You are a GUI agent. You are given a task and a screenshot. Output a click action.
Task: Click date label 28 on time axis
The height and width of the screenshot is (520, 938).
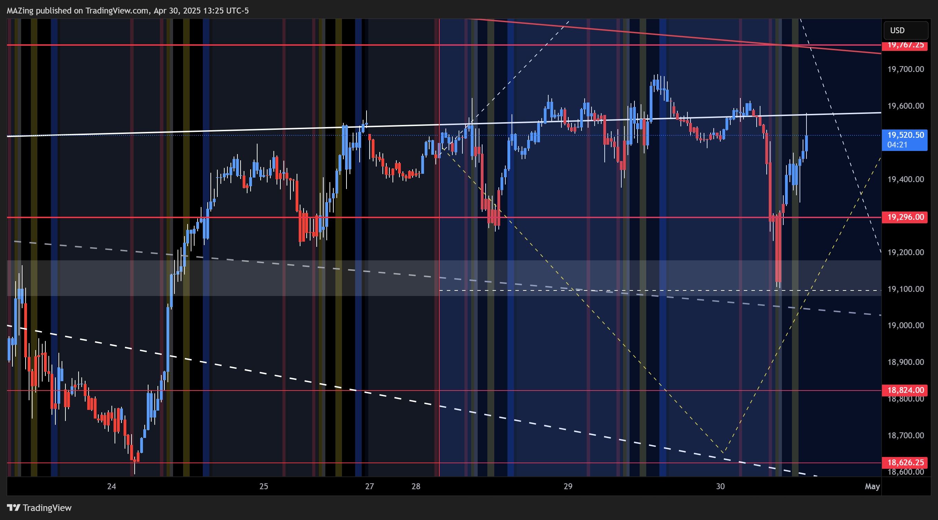tap(416, 486)
